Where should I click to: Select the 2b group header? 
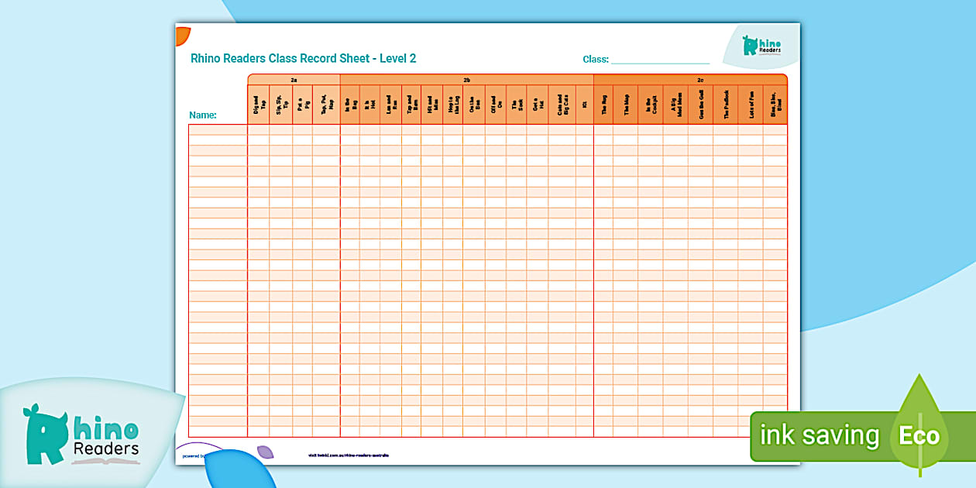tap(466, 79)
